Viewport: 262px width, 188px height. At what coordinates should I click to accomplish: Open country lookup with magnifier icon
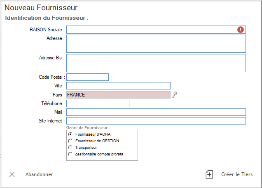[175, 95]
